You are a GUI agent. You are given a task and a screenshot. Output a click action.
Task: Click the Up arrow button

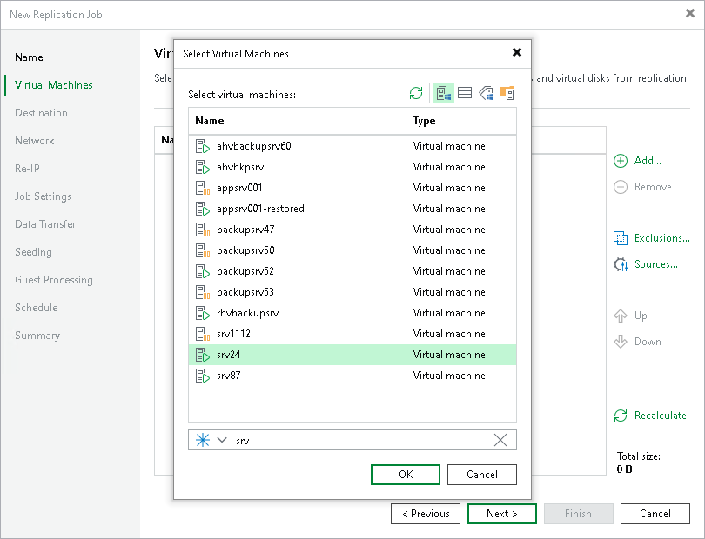coord(630,316)
